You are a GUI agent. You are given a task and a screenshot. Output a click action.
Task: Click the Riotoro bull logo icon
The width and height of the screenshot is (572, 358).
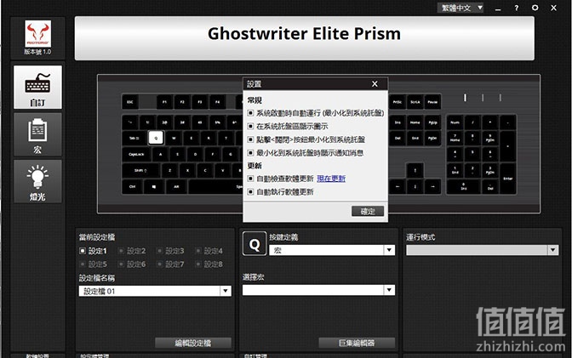[x=38, y=33]
